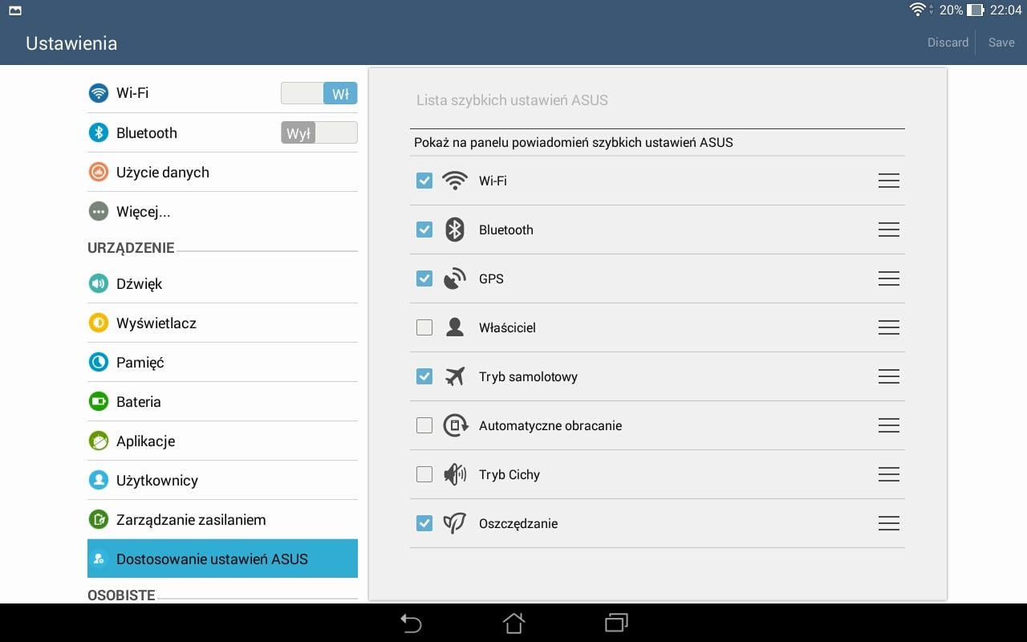
Task: Open Użytkownicy settings
Action: [222, 480]
